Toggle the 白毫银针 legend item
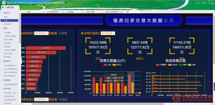The height and width of the screenshot is (105, 215). point(161,65)
